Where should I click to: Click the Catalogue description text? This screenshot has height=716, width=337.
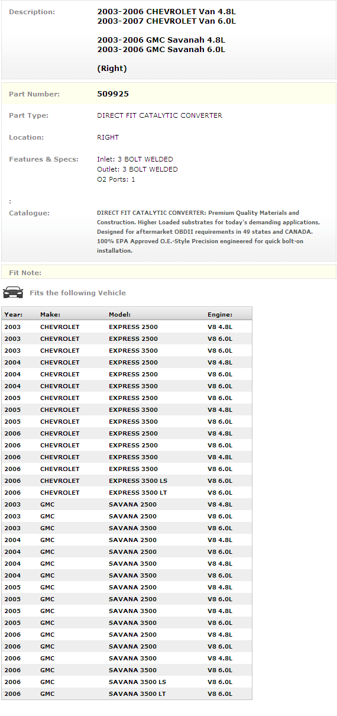(208, 231)
